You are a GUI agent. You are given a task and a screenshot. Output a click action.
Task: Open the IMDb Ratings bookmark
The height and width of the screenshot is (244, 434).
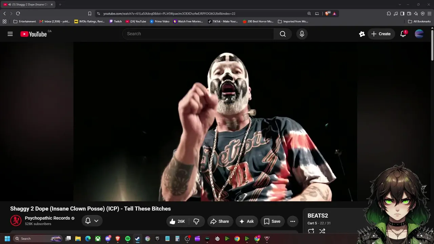[90, 21]
